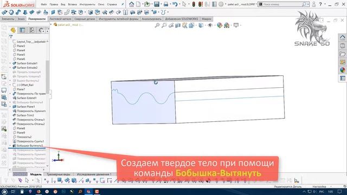Click the SOLIDWORKS logo in title bar
This screenshot has width=347, height=195.
[x=19, y=4]
